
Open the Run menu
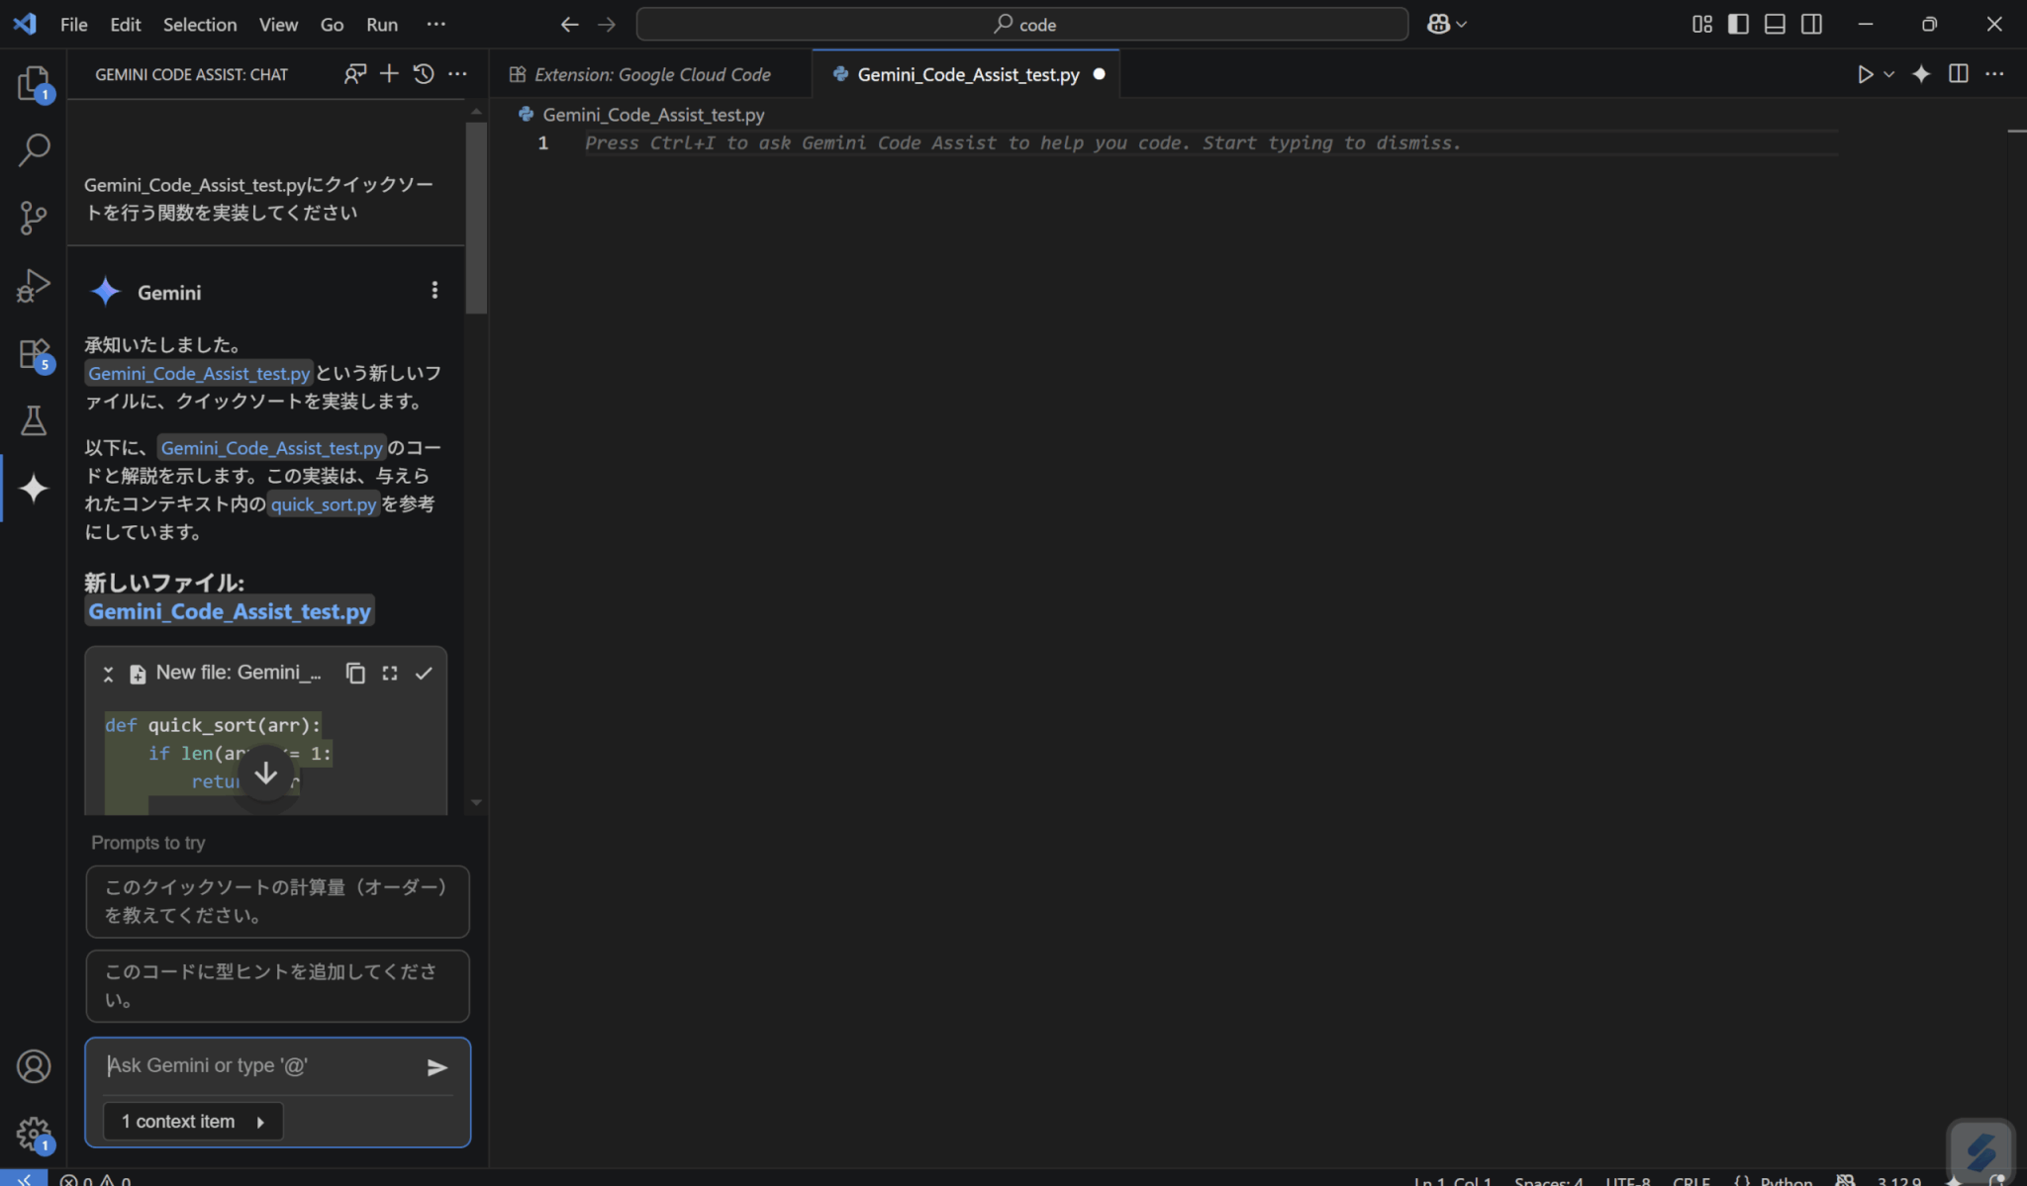pos(382,25)
